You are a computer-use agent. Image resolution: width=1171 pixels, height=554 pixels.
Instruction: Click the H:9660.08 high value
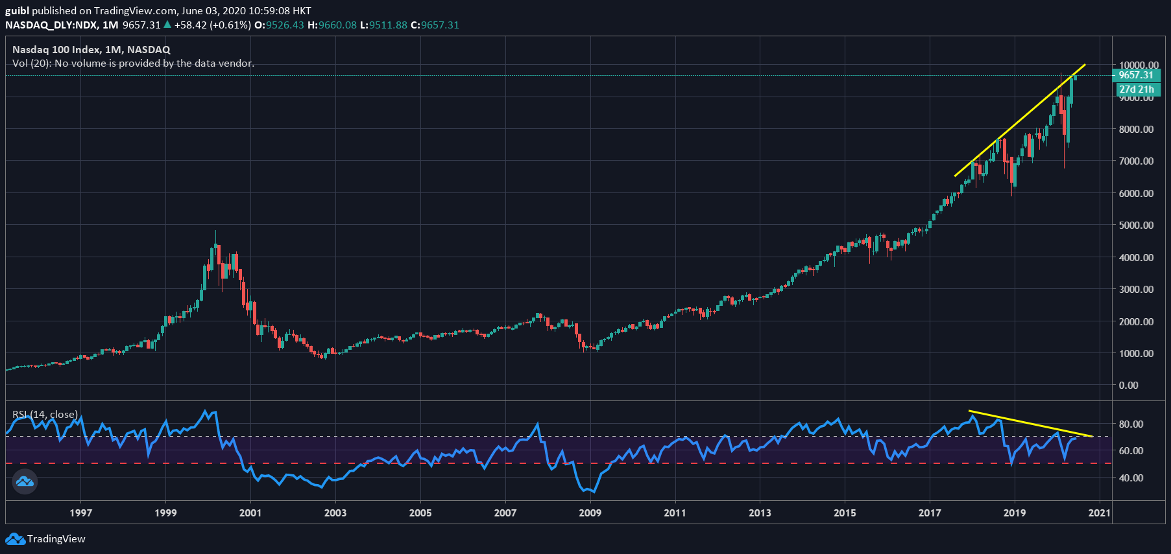coord(332,25)
